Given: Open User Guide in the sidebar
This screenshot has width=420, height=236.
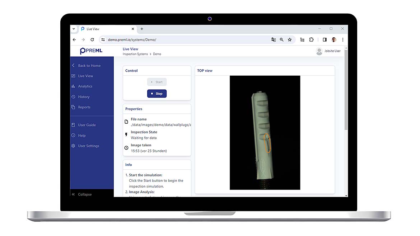Looking at the screenshot, I should click(87, 125).
